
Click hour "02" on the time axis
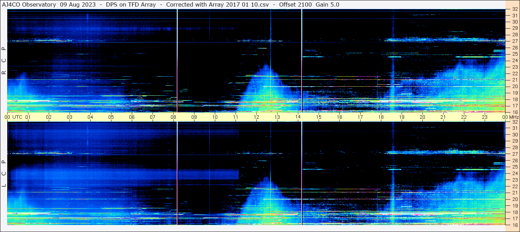click(x=49, y=117)
